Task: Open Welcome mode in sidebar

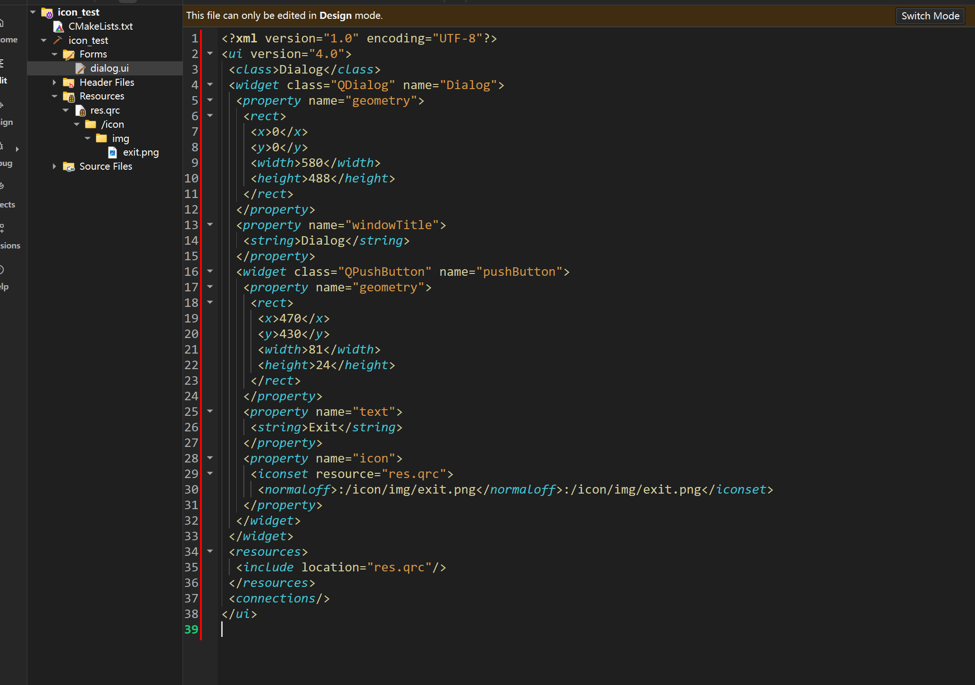Action: 8,31
